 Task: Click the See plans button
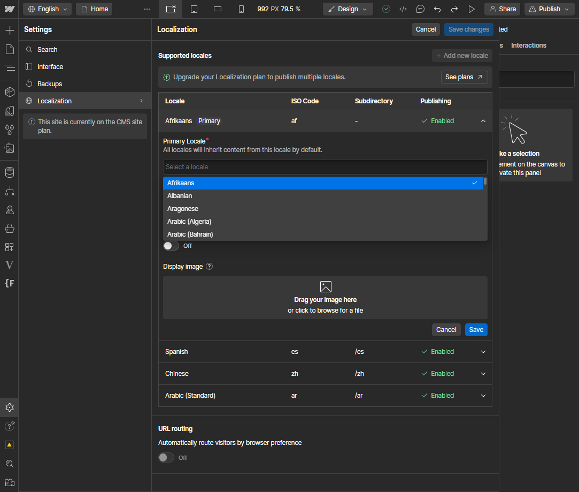(x=464, y=77)
